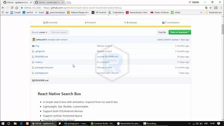Open Chrome three-dot menu
The height and width of the screenshot is (126, 224).
pyautogui.click(x=221, y=8)
